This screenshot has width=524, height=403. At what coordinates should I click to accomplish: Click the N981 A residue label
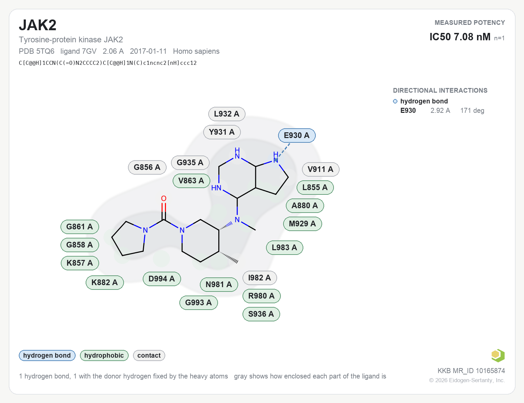click(x=219, y=284)
